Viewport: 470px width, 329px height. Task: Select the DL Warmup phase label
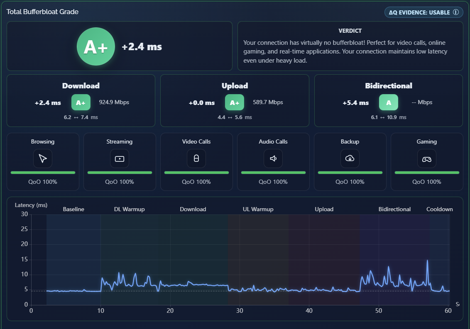click(129, 209)
